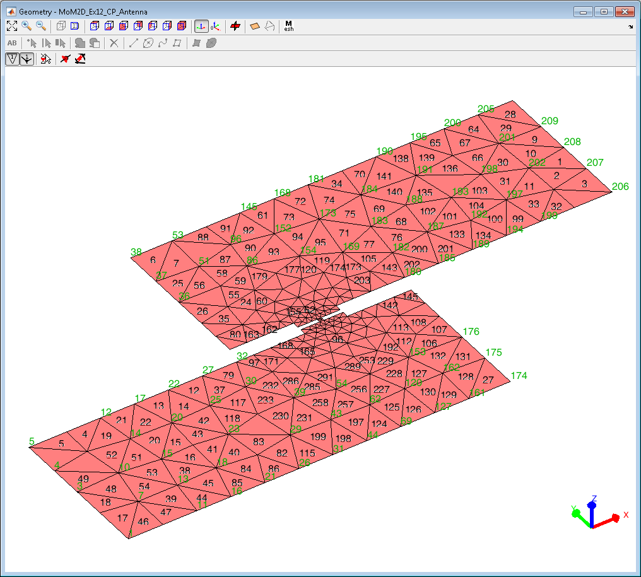Click the XYZ orientation axes triad

(592, 513)
